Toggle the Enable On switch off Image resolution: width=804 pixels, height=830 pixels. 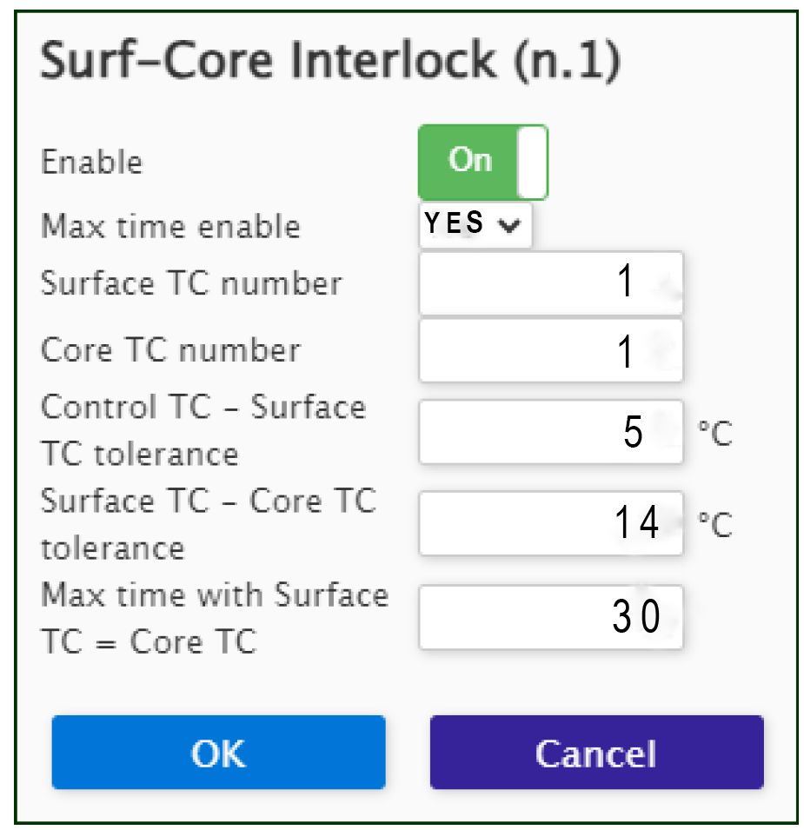click(482, 162)
